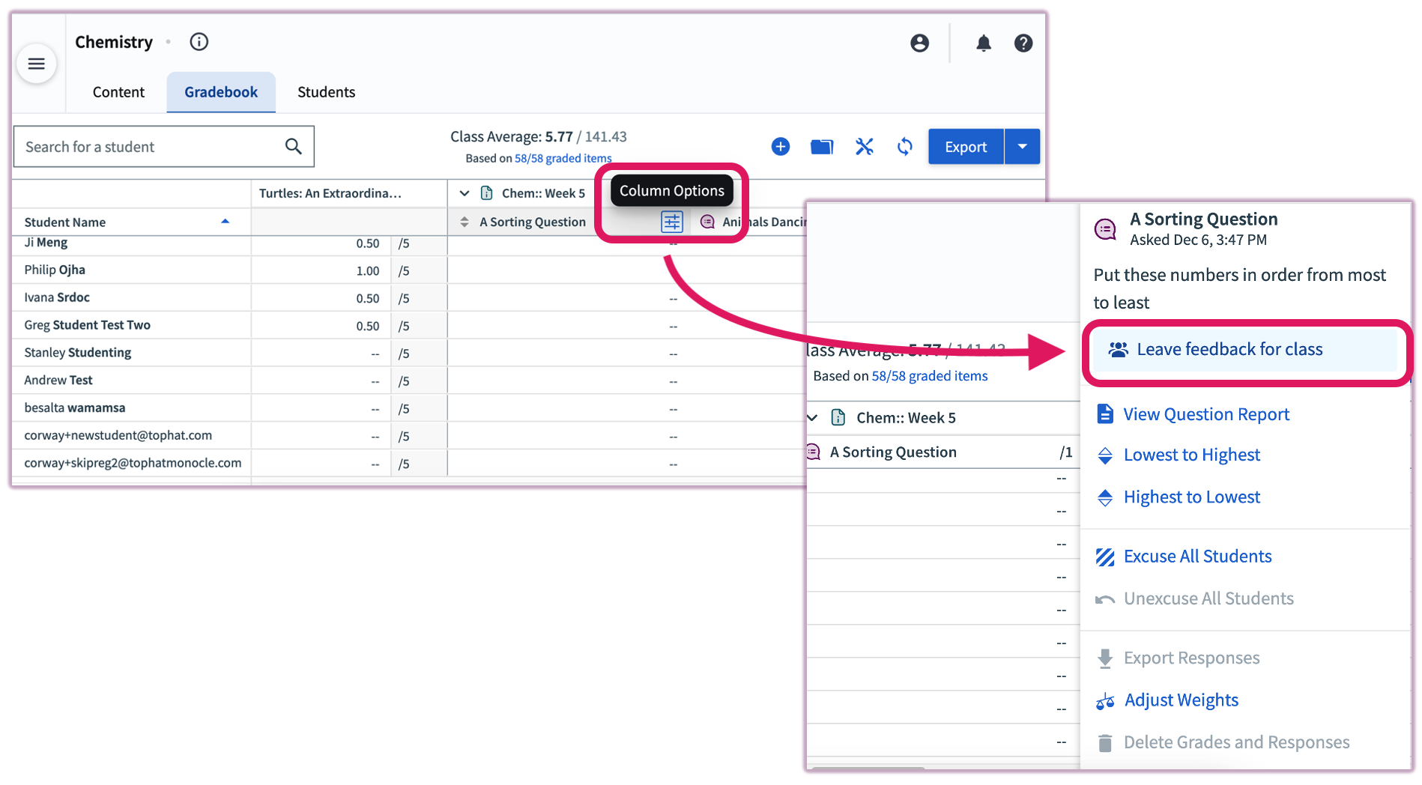
Task: Switch to the Students tab
Action: (x=326, y=91)
